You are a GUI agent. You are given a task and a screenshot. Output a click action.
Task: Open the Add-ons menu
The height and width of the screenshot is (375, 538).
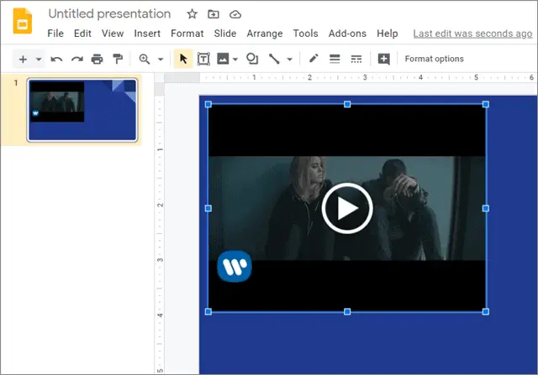coord(347,34)
